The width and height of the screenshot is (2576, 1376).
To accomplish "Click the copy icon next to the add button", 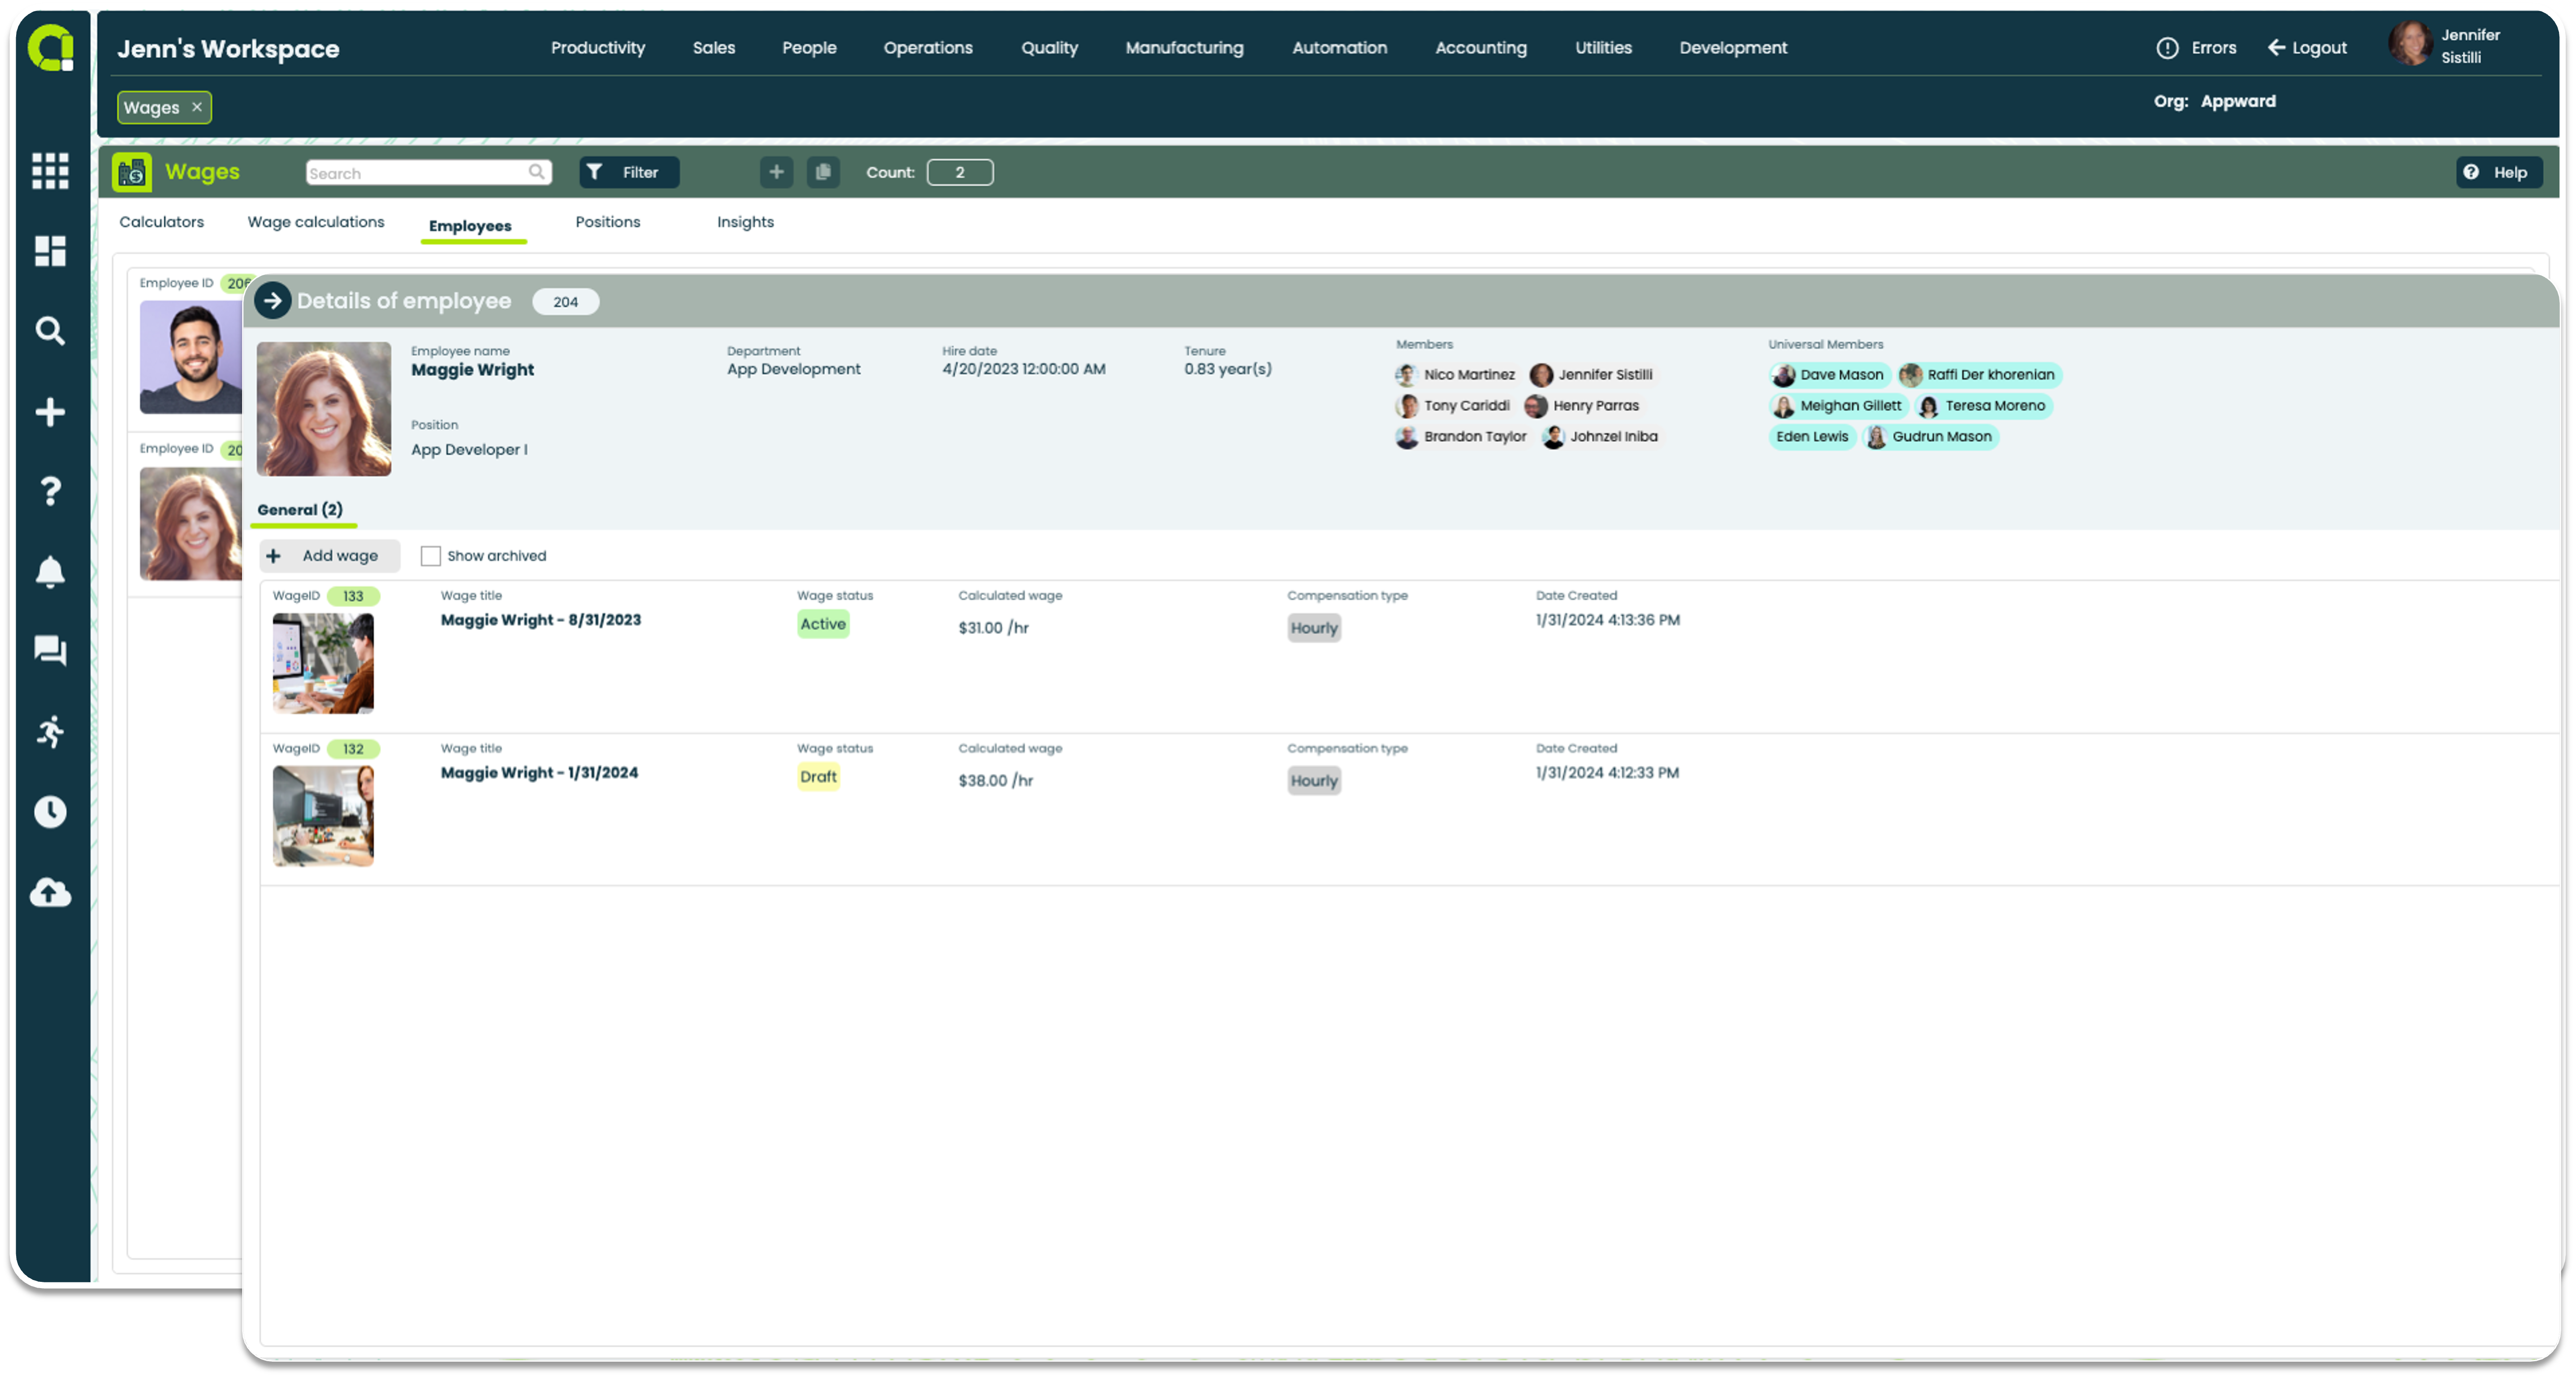I will 823,172.
